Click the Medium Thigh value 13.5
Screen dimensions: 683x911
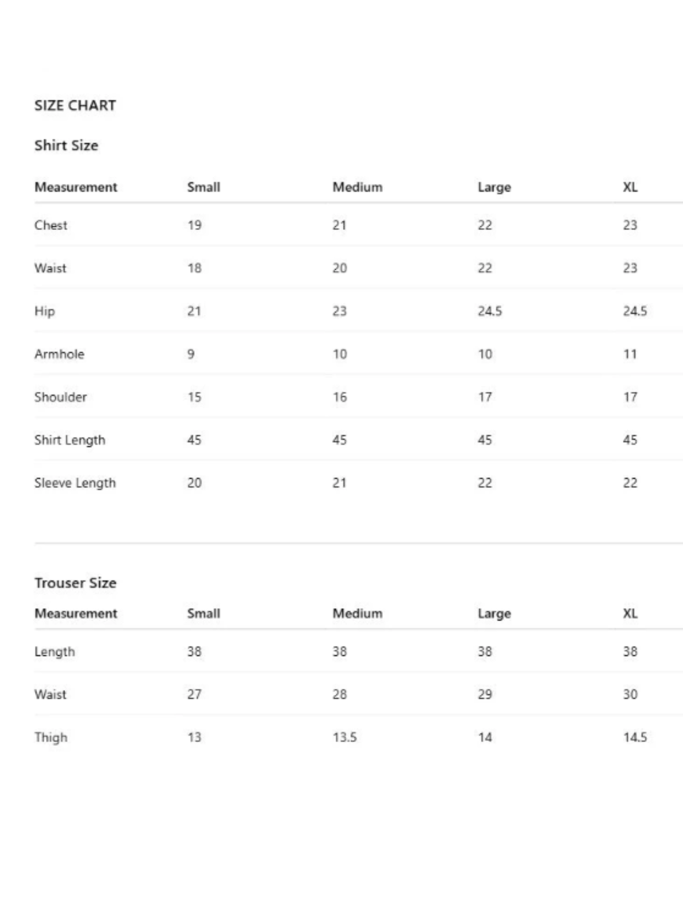click(x=345, y=737)
